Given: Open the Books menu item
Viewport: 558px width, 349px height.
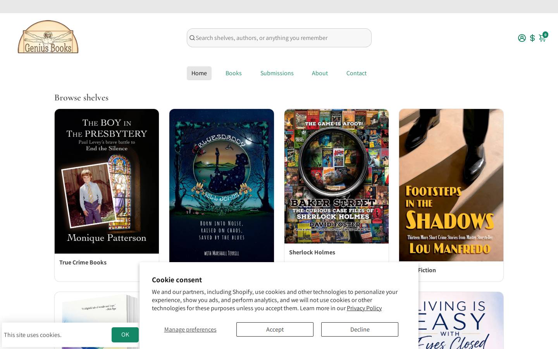Looking at the screenshot, I should (234, 73).
